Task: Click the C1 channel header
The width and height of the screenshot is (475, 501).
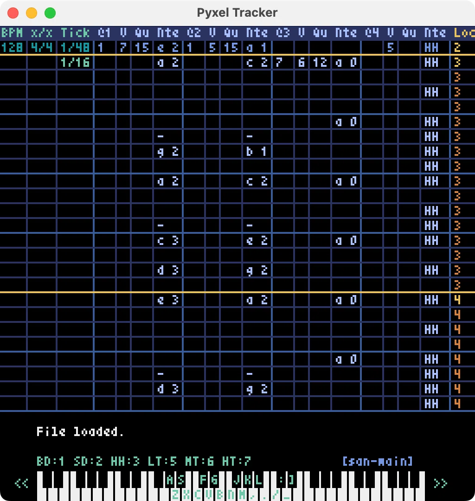Action: (104, 32)
